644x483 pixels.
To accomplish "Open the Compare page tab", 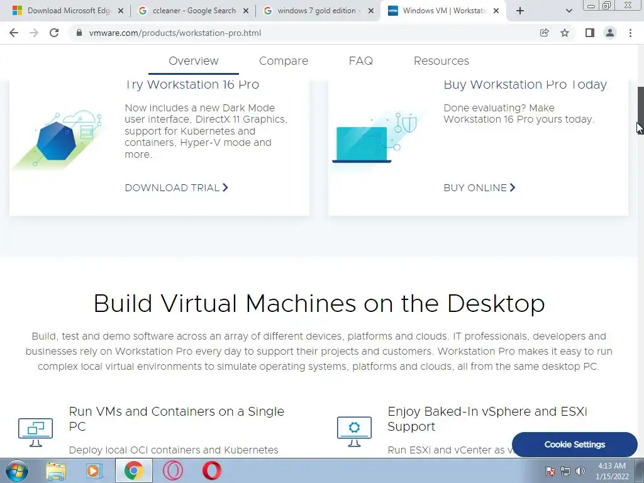I will click(x=284, y=61).
